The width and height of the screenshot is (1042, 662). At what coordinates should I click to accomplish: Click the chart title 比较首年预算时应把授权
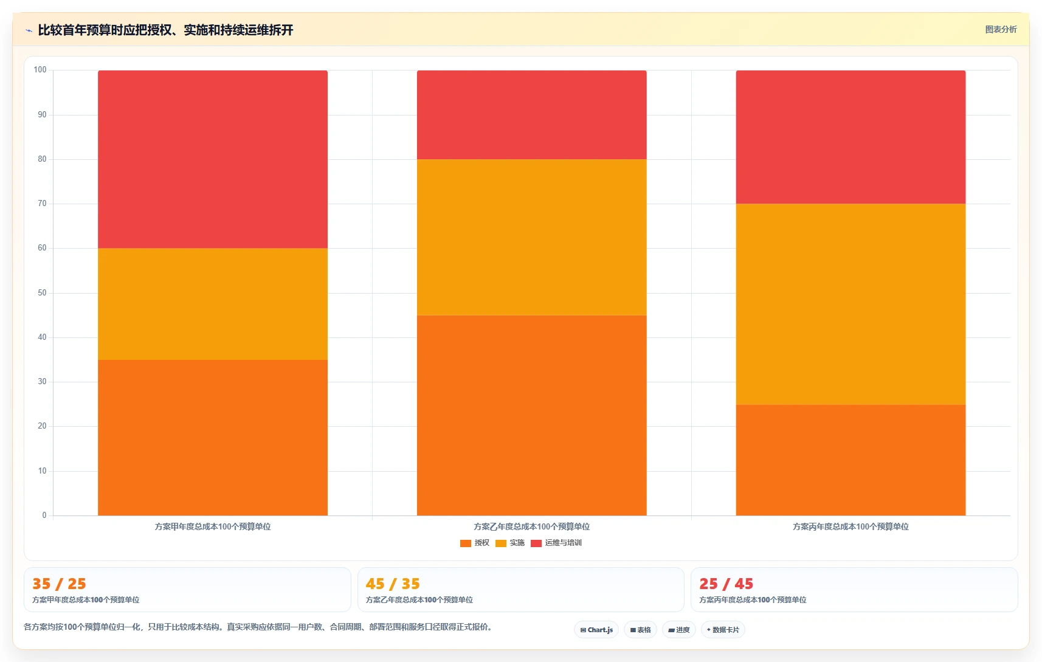[x=165, y=30]
